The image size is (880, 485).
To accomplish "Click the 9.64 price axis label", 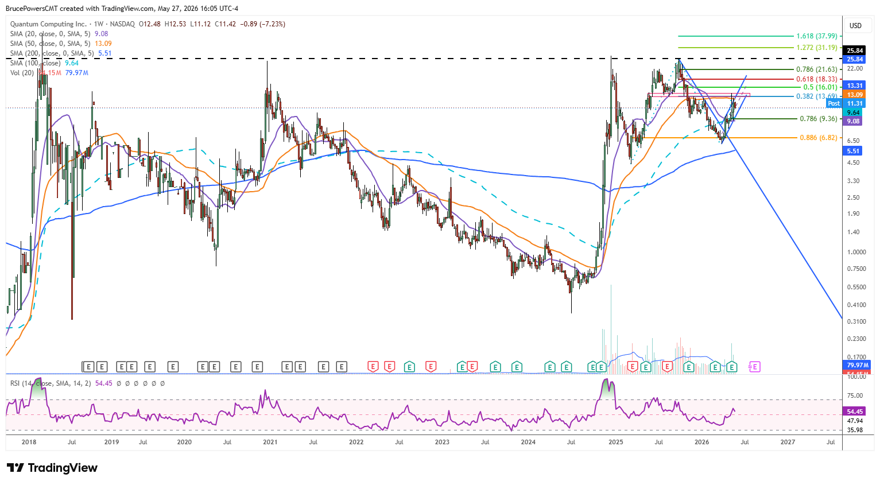I will (854, 112).
